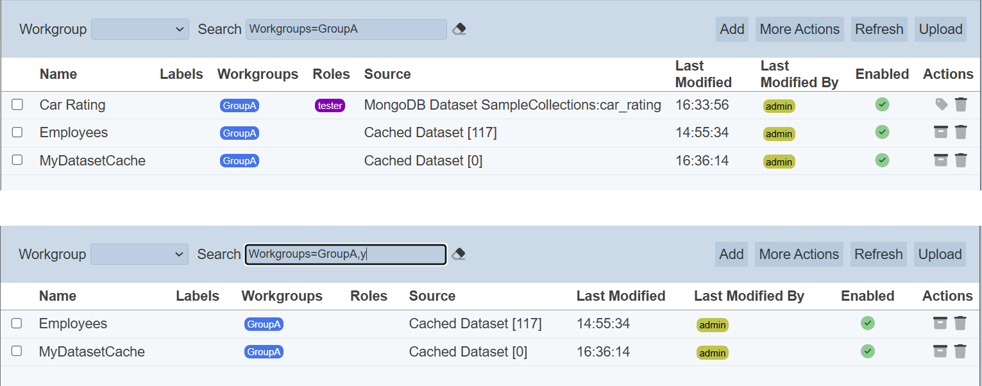Viewport: 982px width, 386px height.
Task: Tick the Car Rating row checkbox
Action: coord(17,105)
